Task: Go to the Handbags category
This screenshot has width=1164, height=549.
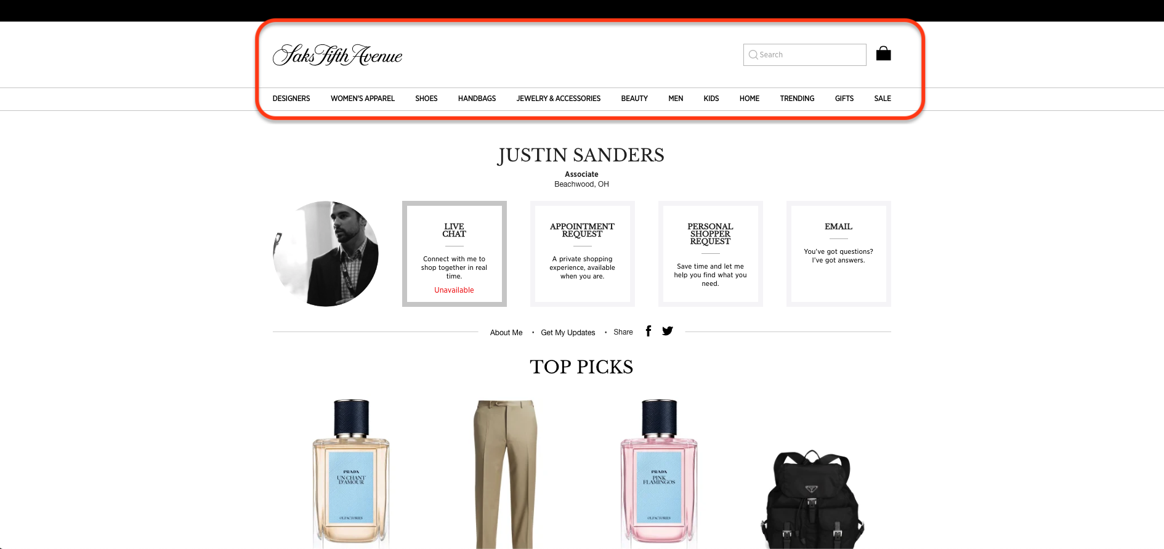Action: coord(477,99)
